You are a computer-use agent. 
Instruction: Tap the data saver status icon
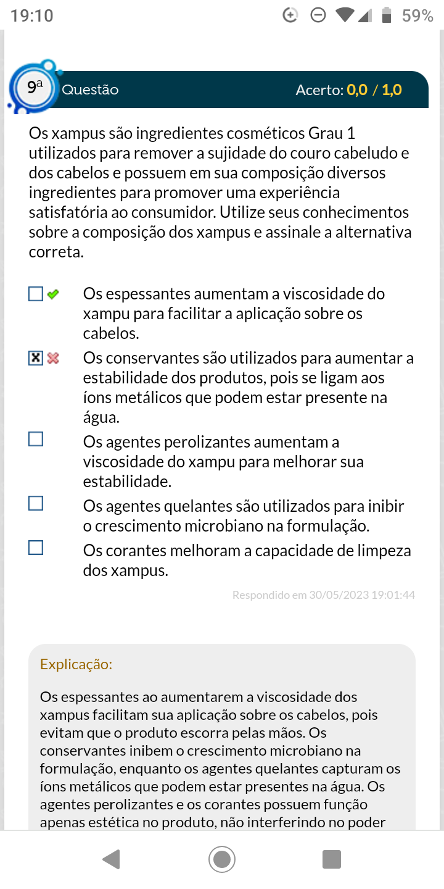pyautogui.click(x=290, y=15)
